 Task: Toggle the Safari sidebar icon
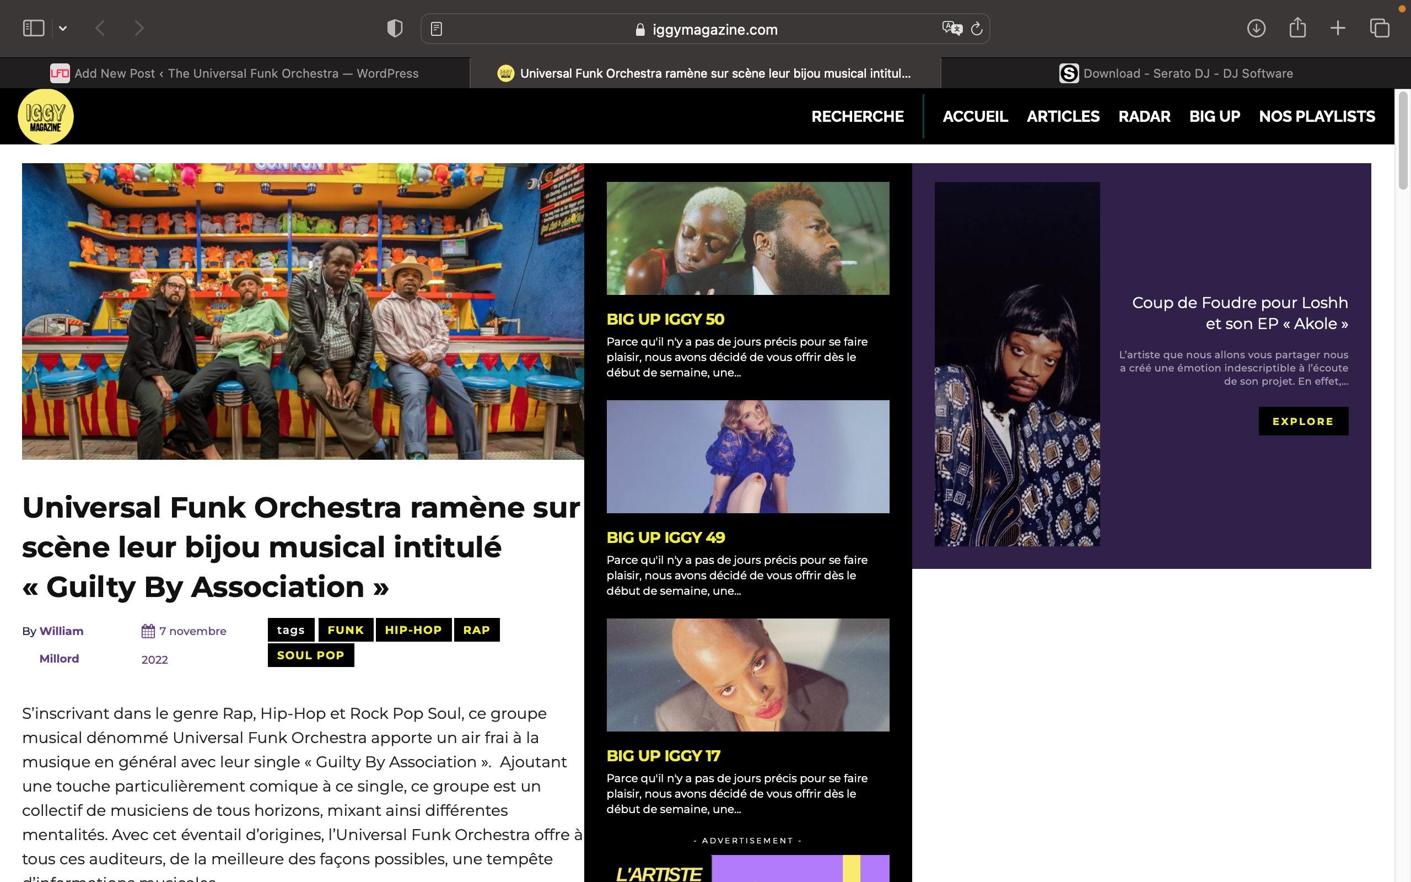(33, 28)
